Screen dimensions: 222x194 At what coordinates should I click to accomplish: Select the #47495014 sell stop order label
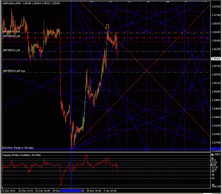pyautogui.click(x=14, y=71)
